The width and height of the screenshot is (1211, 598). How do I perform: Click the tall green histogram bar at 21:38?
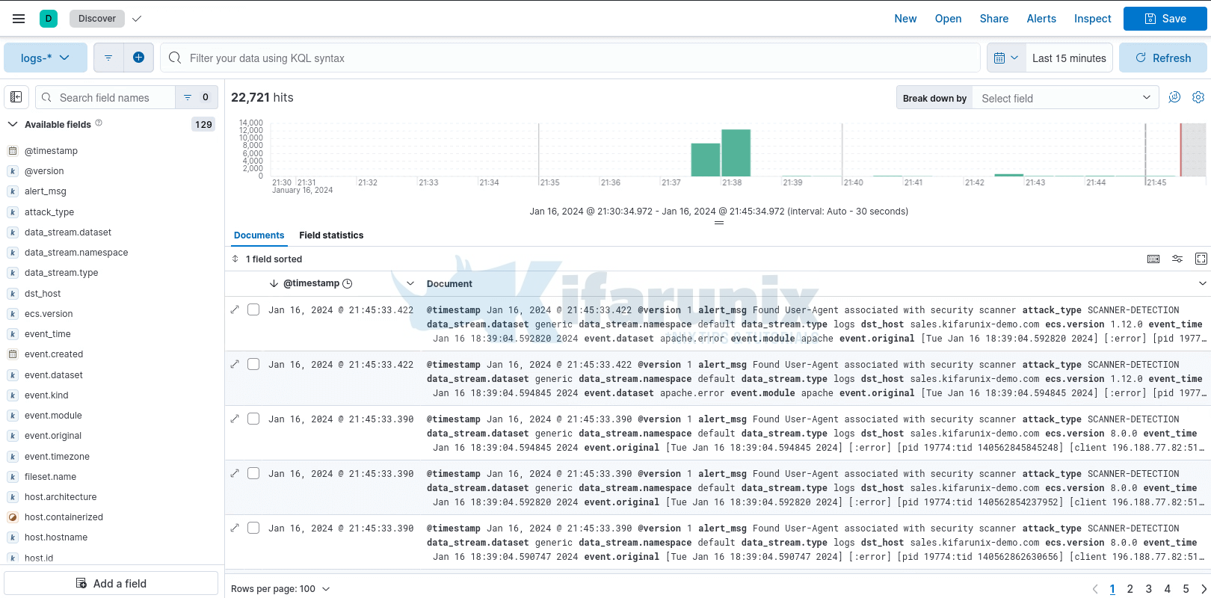pyautogui.click(x=736, y=153)
